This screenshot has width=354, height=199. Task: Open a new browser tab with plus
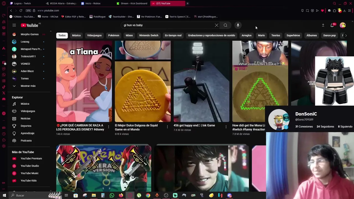pyautogui.click(x=188, y=3)
